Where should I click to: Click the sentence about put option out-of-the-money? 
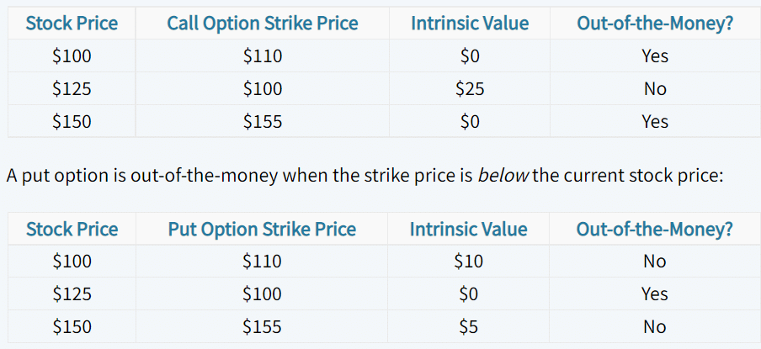[x=365, y=176]
